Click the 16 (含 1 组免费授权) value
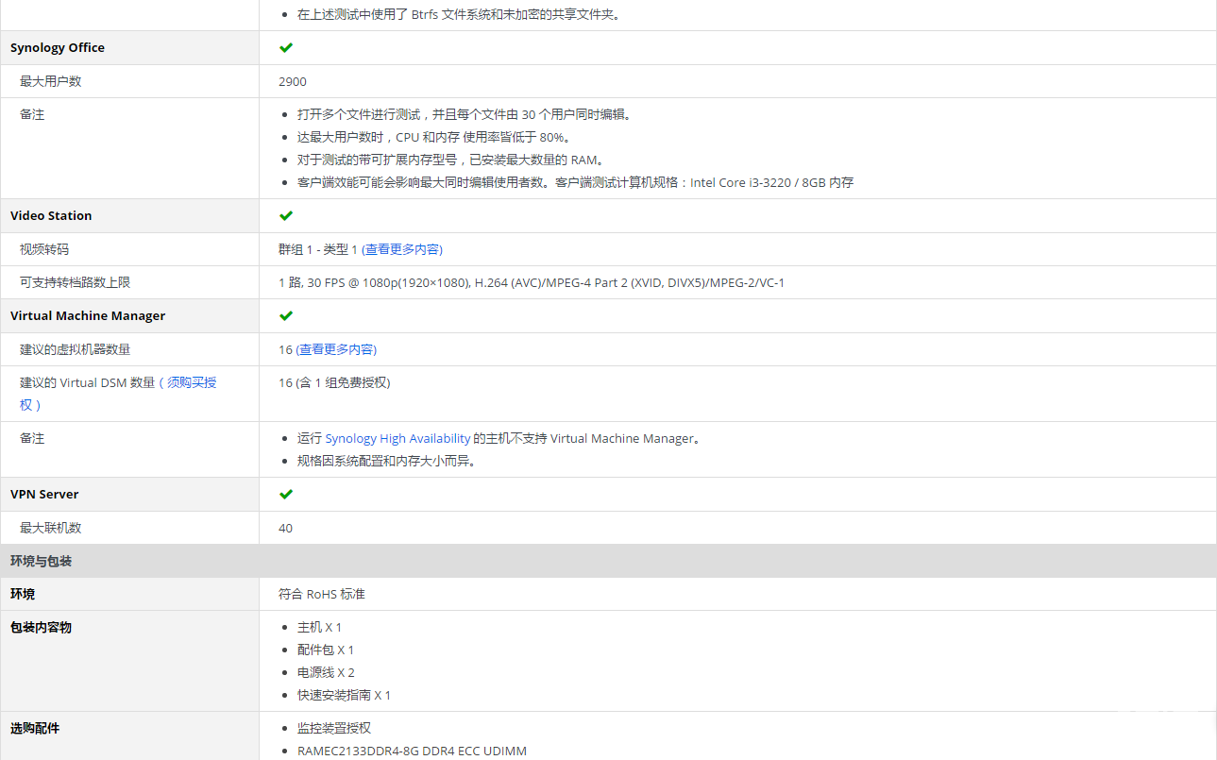This screenshot has width=1217, height=760. point(334,382)
